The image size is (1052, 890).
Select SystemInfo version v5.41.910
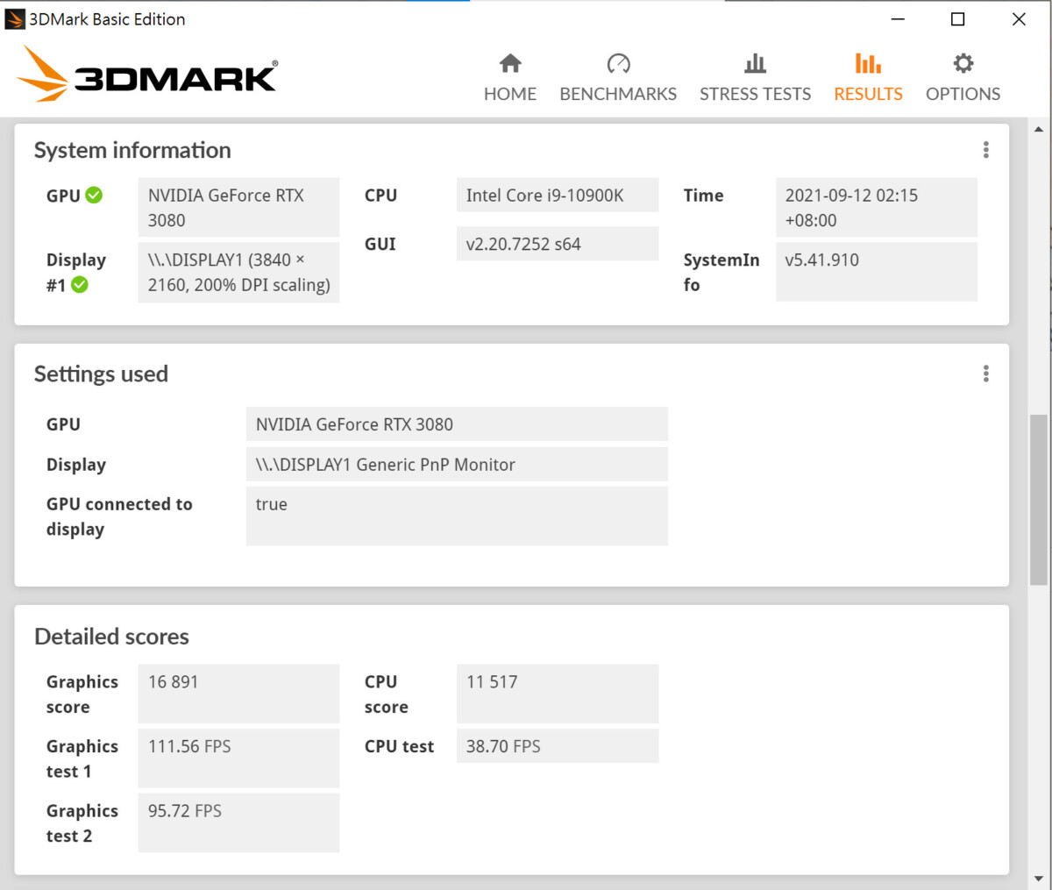pos(877,272)
